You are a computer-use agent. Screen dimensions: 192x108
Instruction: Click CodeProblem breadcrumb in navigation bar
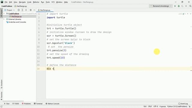(7, 6)
